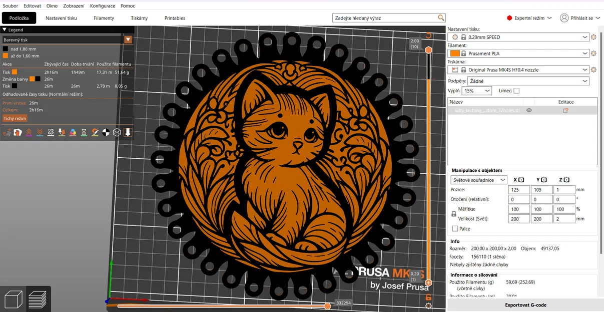The image size is (604, 312).
Task: Open the Zobrazení menu
Action: 74,5
